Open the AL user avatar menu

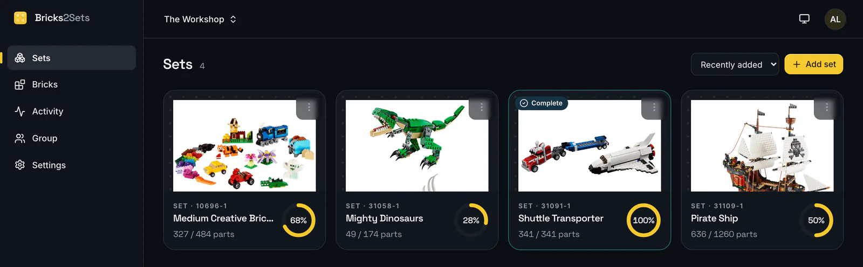click(x=835, y=19)
